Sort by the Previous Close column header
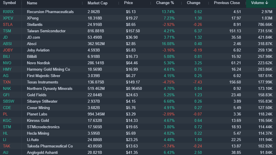The height and width of the screenshot is (155, 276). [227, 3]
